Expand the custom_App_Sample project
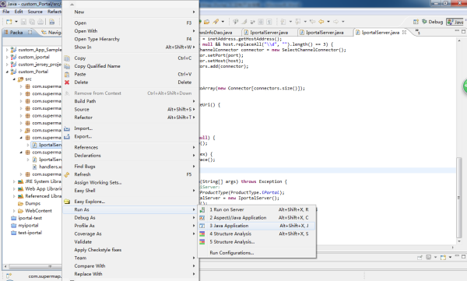This screenshot has height=281, width=467. click(7, 50)
